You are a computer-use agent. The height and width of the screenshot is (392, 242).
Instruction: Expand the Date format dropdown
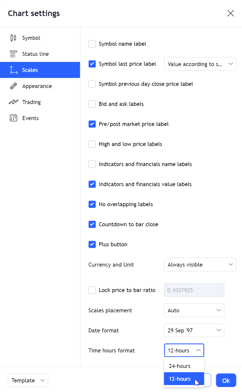tap(194, 330)
